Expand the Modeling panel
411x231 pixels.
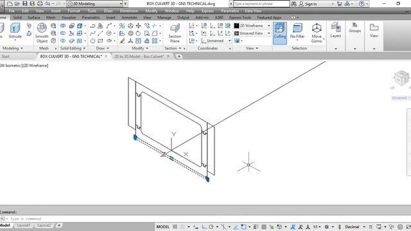tap(13, 48)
